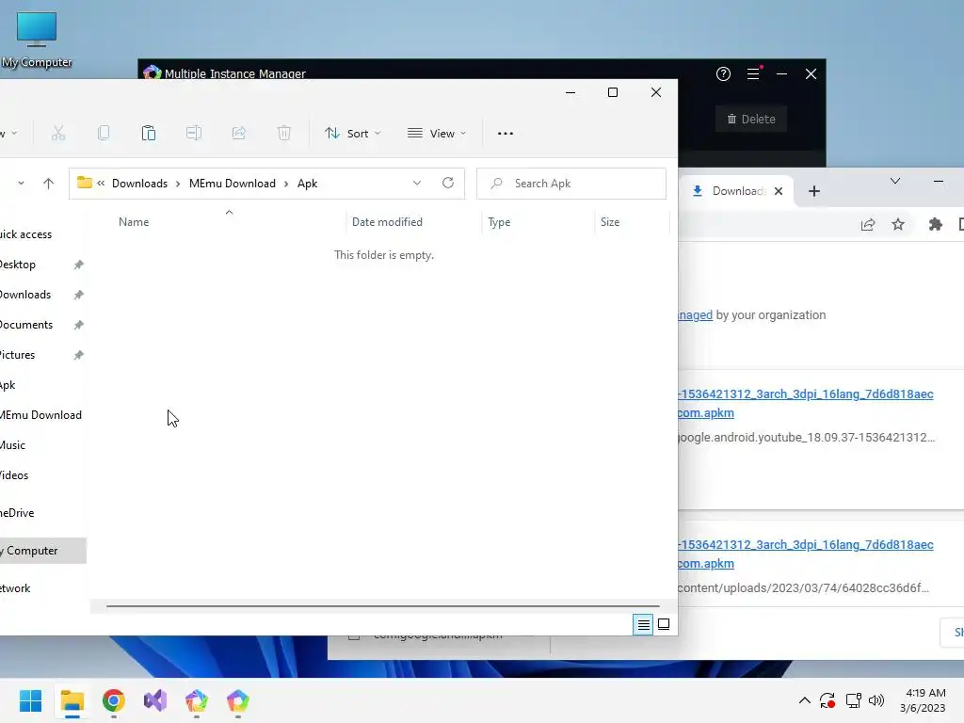Click Help icon in Multiple Instance Manager

723,73
